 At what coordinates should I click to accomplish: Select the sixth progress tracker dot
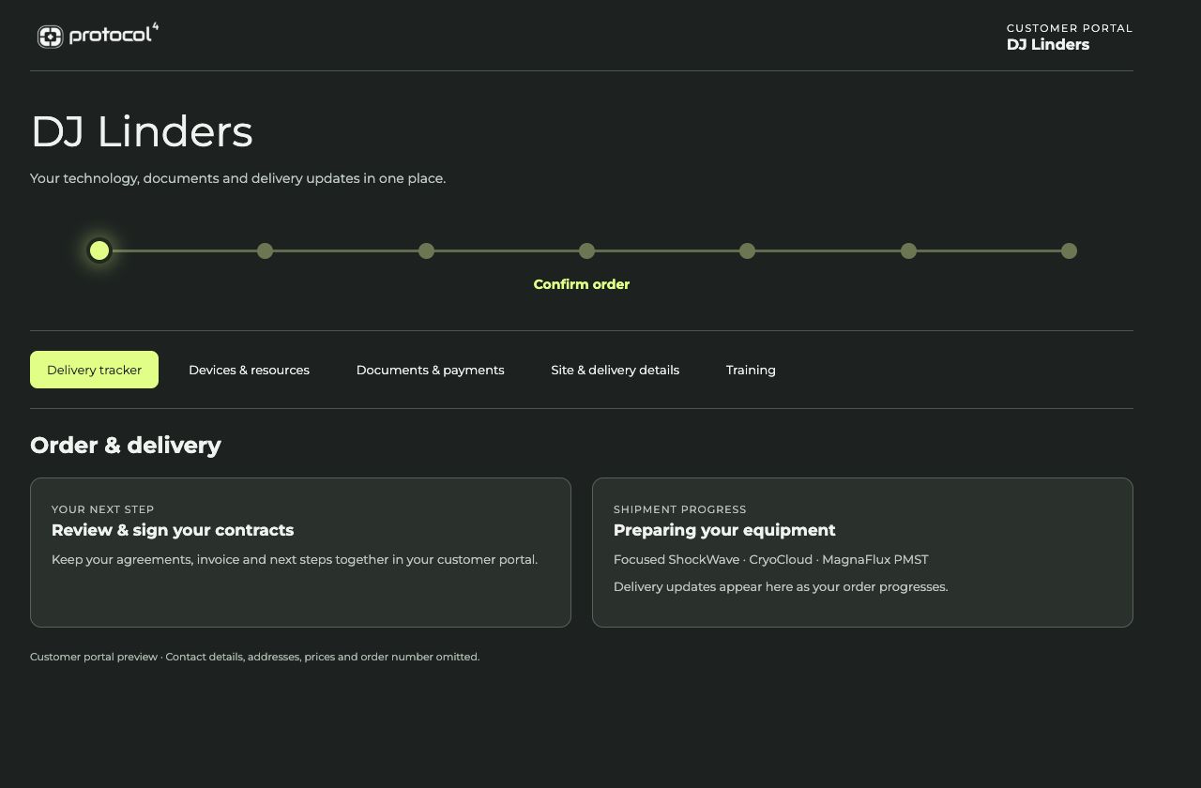[908, 250]
